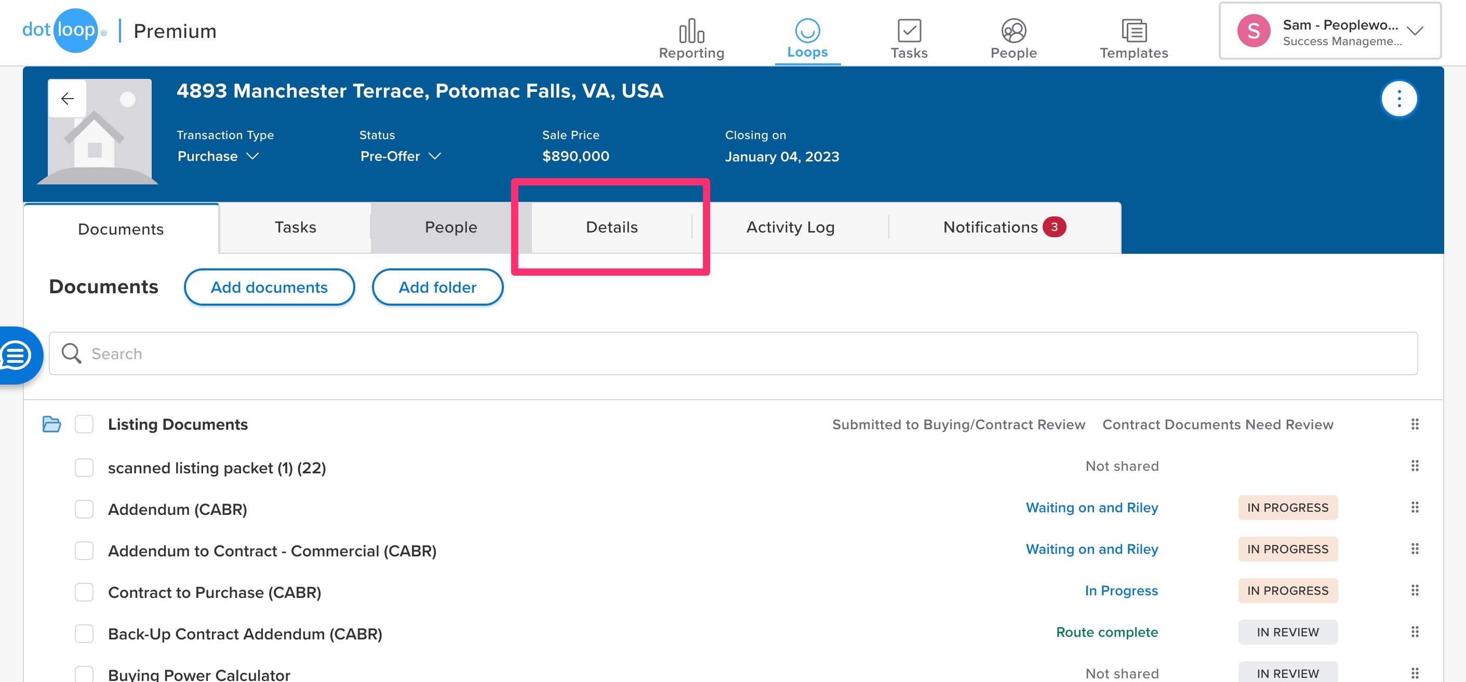This screenshot has height=682, width=1466.
Task: Check Addendum to Contract - Commercial checkbox
Action: 84,551
